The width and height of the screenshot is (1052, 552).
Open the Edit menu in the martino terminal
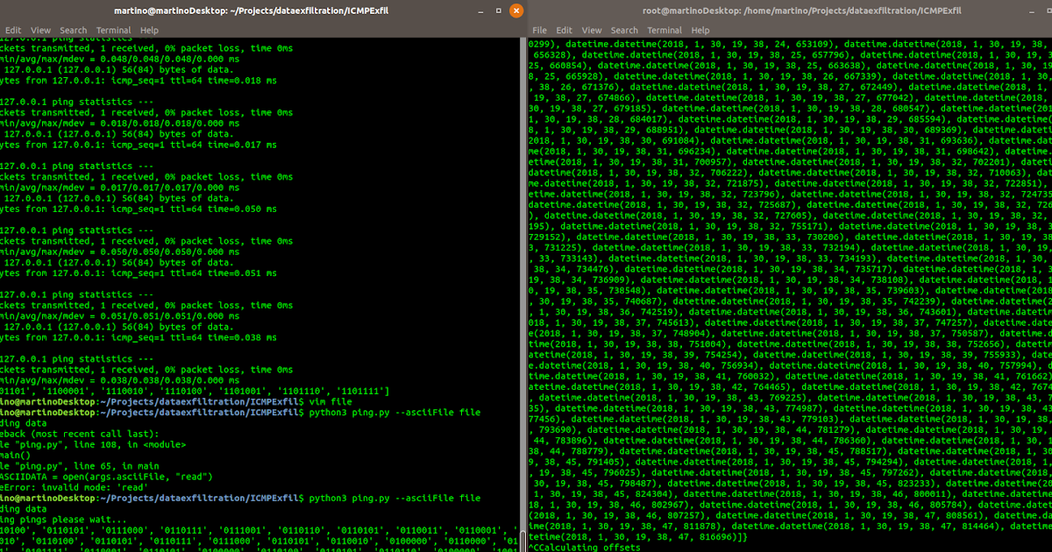pos(13,29)
